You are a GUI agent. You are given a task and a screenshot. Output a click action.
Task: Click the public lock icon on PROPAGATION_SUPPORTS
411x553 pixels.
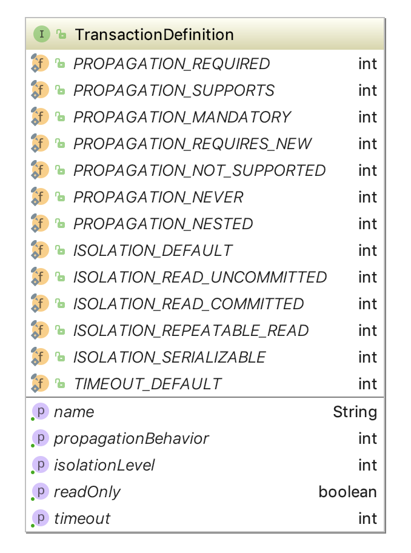[60, 90]
